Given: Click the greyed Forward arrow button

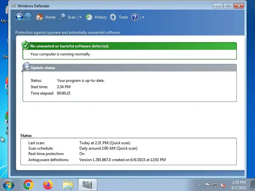Looking at the screenshot, I should pyautogui.click(x=28, y=17).
